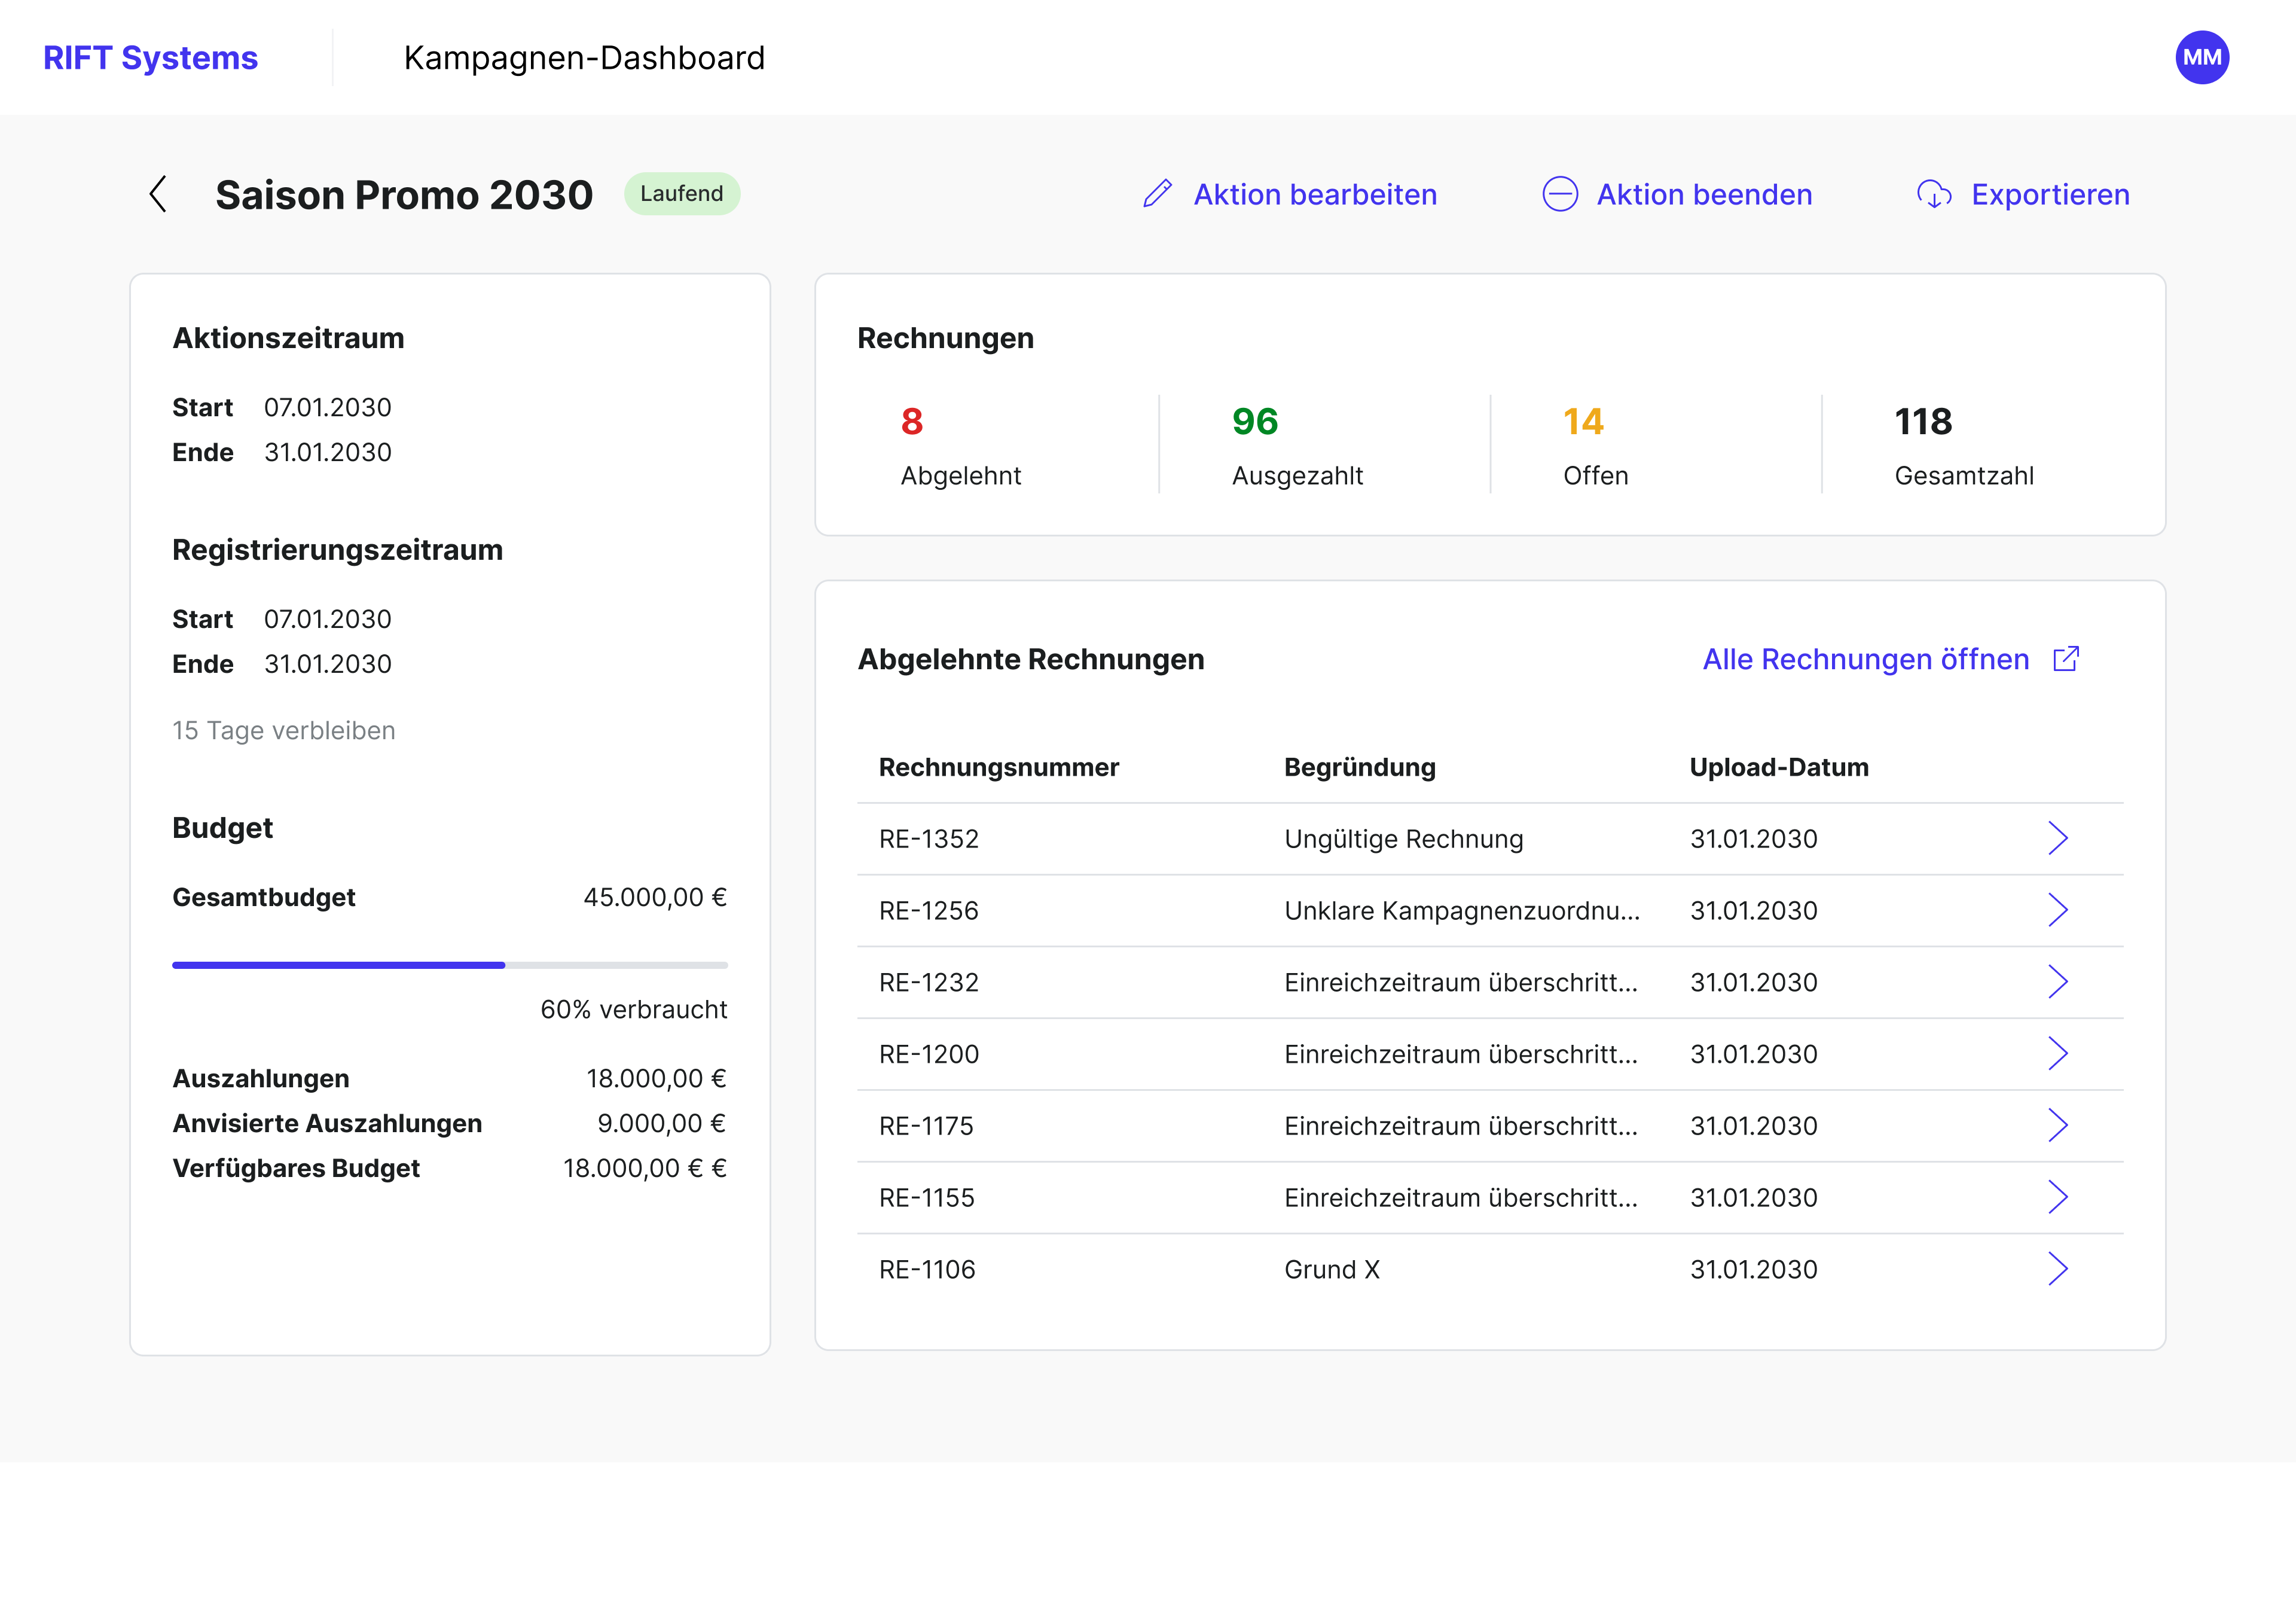Open details chevron for RE-1232

2057,982
